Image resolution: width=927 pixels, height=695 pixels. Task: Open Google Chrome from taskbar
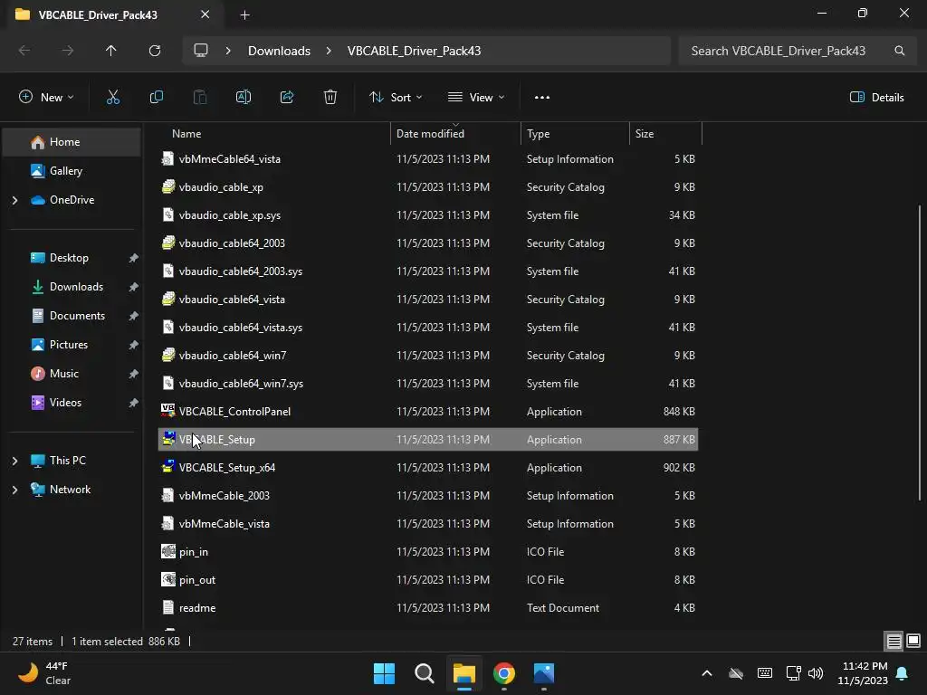point(503,673)
